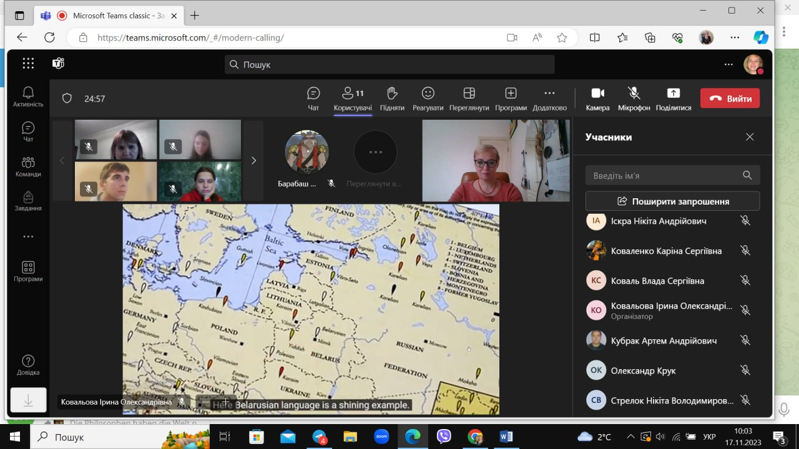The height and width of the screenshot is (449, 799).
Task: Open the Chat icon in meeting toolbar
Action: (x=313, y=98)
